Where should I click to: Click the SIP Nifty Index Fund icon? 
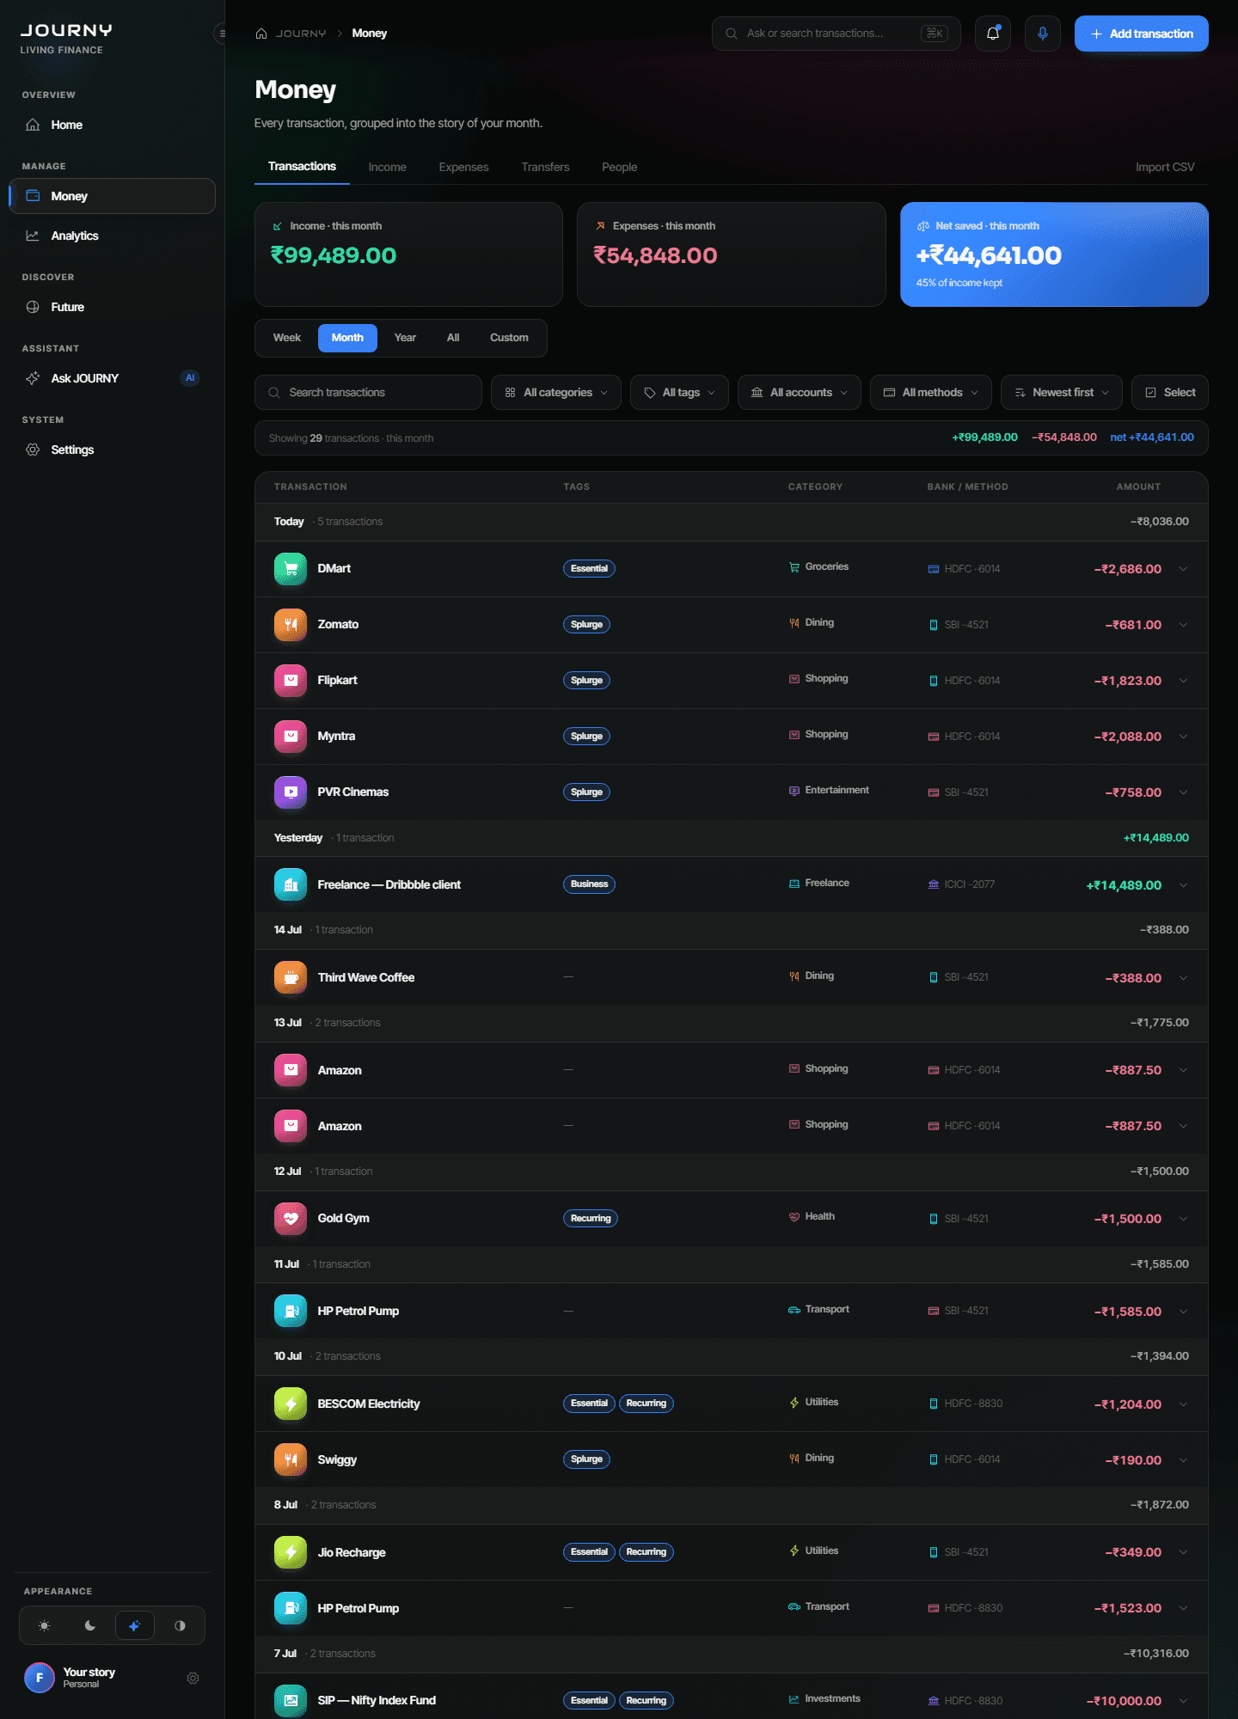[291, 1701]
